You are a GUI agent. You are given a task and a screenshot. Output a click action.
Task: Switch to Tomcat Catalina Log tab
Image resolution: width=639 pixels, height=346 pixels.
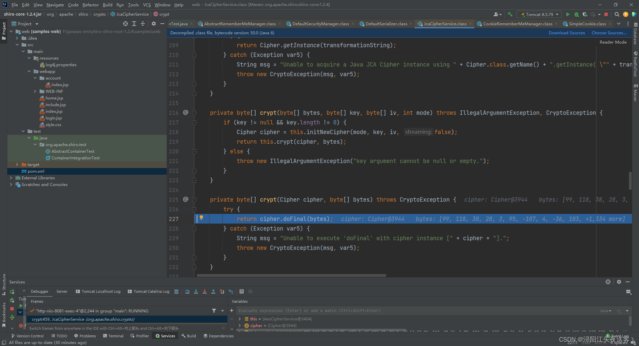[x=148, y=291]
